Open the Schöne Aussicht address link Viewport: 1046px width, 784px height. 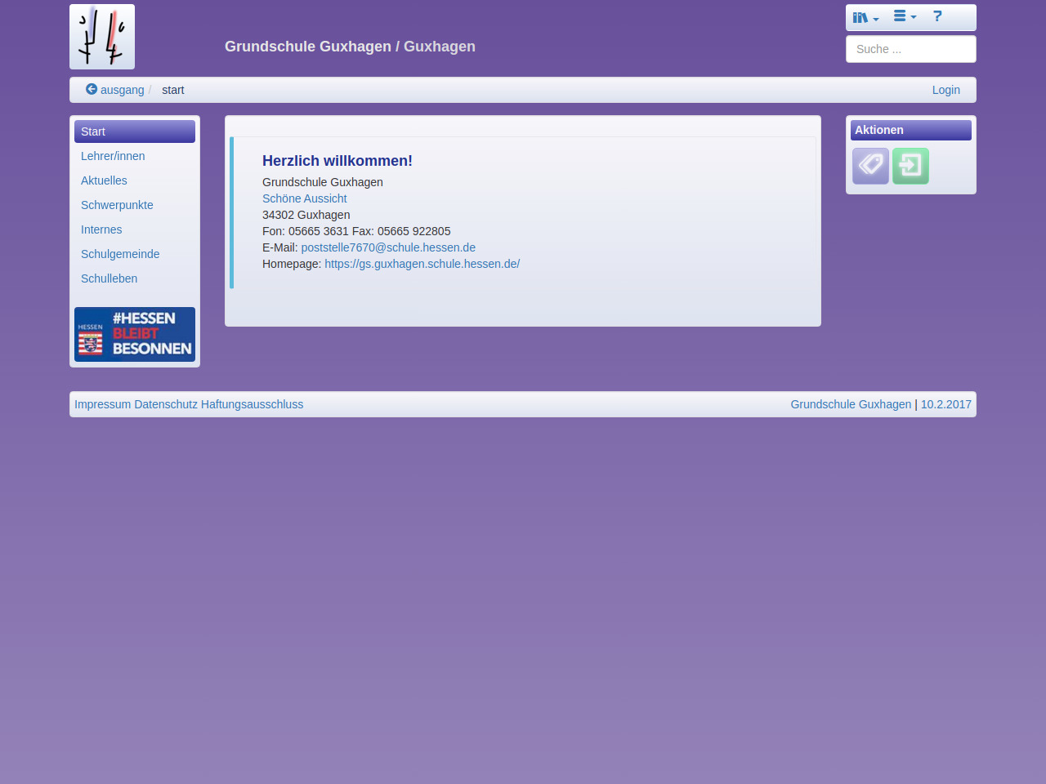tap(304, 198)
